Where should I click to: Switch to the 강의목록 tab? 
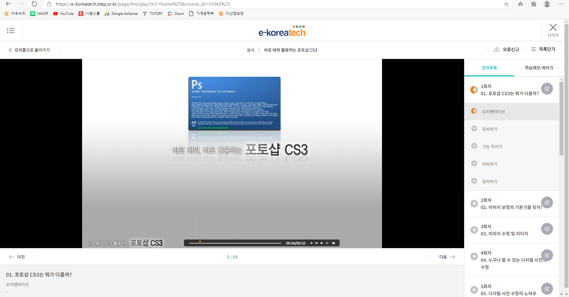(x=489, y=68)
